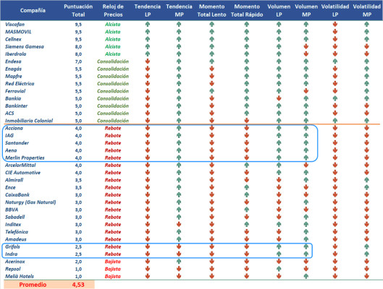The width and height of the screenshot is (383, 289).
Task: Click Meliá Hotels' green Volumen MP up arrow
Action: (306, 276)
